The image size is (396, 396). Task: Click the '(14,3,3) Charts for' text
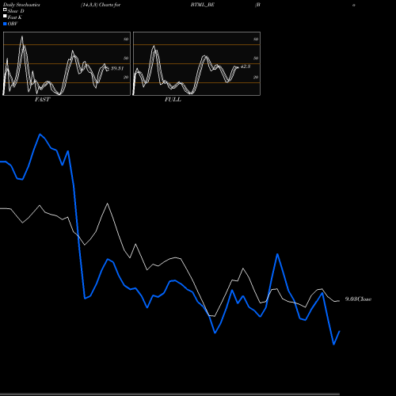(x=101, y=5)
